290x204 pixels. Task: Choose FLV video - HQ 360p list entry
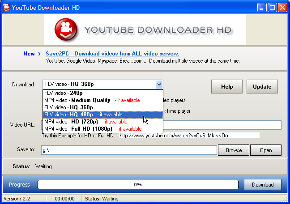pyautogui.click(x=103, y=107)
